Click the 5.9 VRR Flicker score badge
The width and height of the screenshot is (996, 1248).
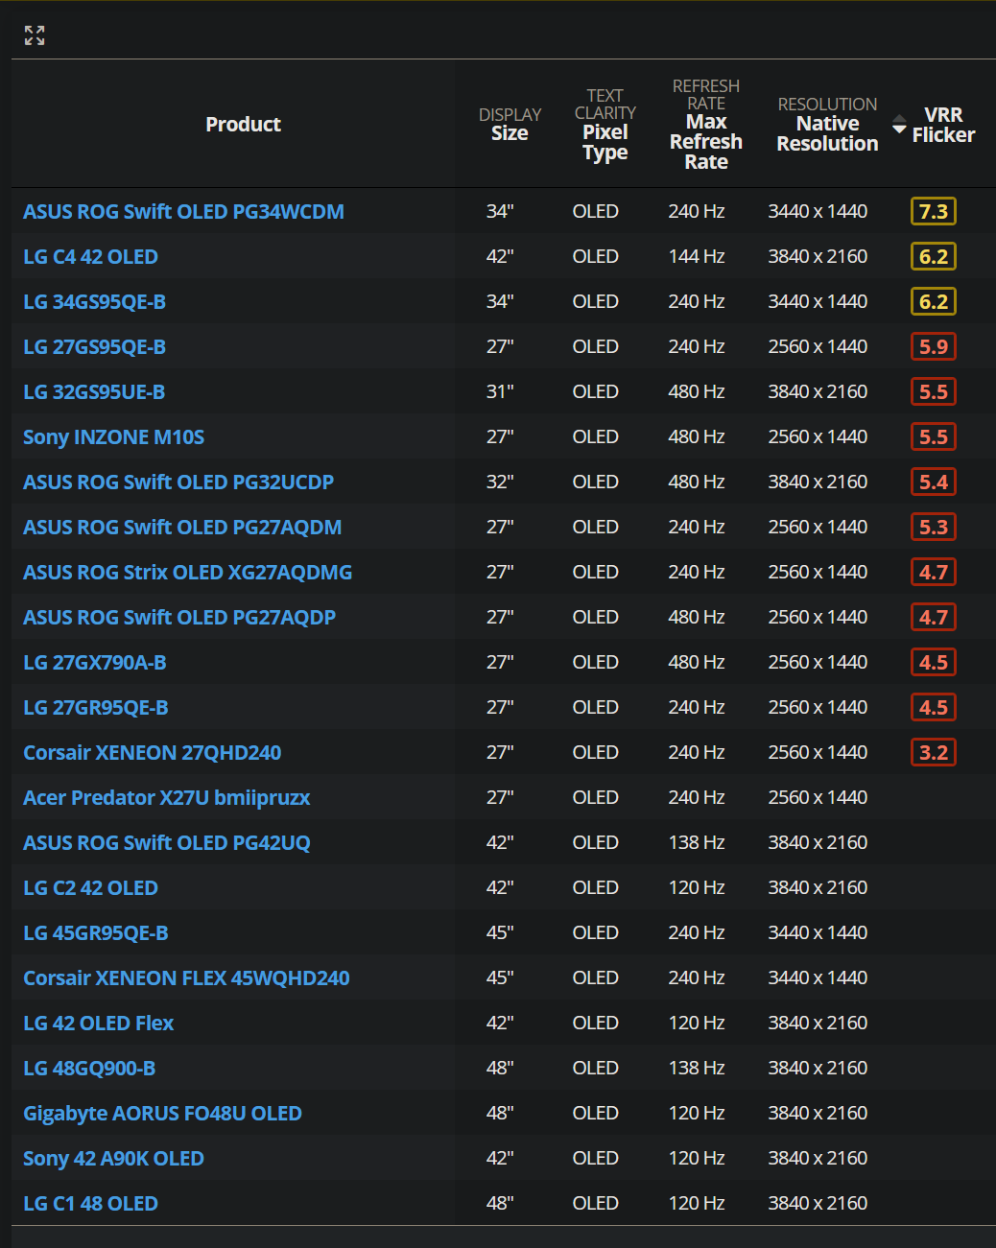tap(934, 346)
